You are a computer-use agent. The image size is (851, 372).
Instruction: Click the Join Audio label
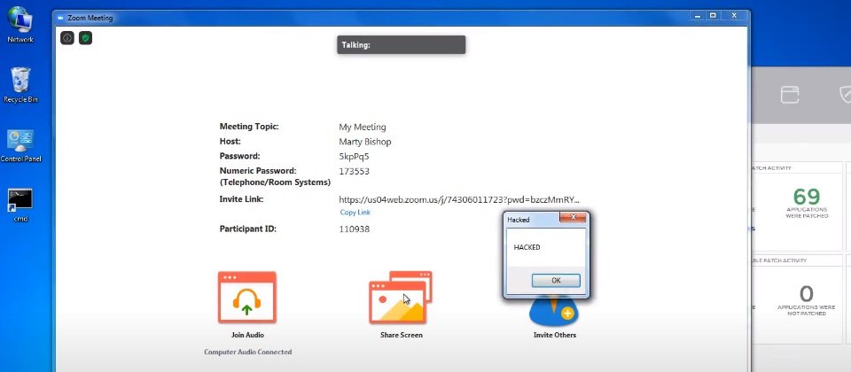coord(247,335)
